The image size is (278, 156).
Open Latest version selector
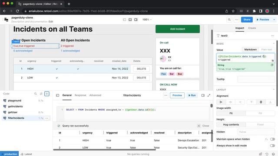(26, 154)
